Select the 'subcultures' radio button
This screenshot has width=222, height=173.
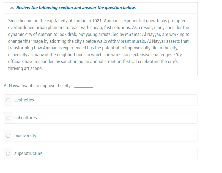point(8,118)
